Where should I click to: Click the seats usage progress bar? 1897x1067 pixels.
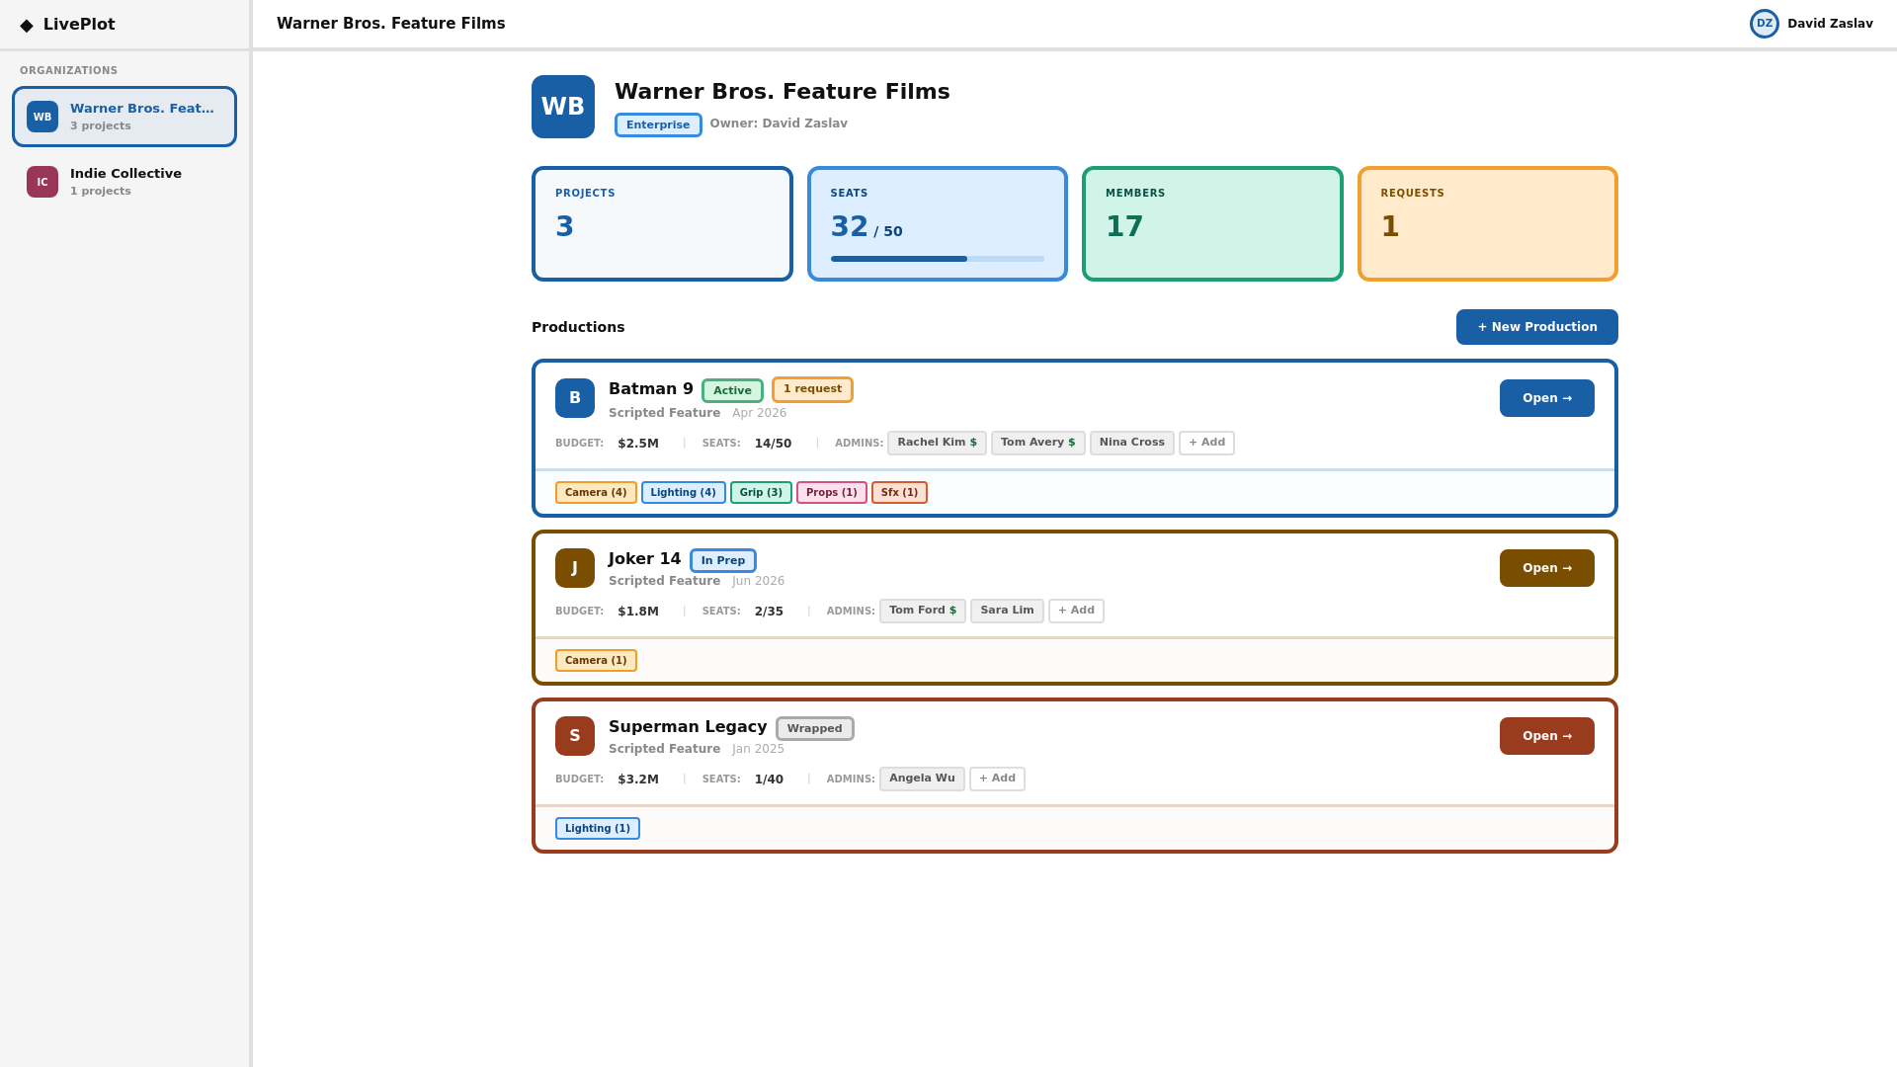[938, 259]
